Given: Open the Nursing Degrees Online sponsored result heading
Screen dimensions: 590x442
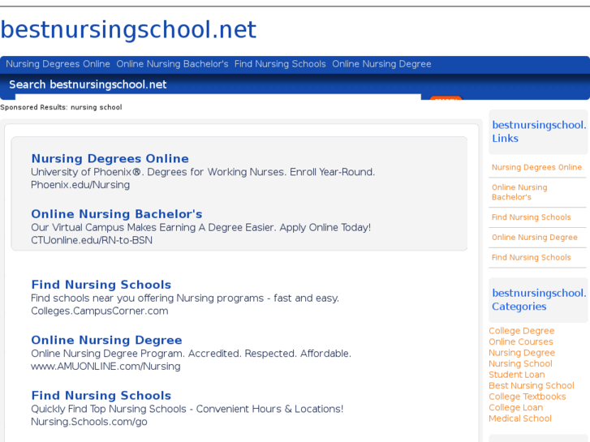Looking at the screenshot, I should click(x=110, y=158).
